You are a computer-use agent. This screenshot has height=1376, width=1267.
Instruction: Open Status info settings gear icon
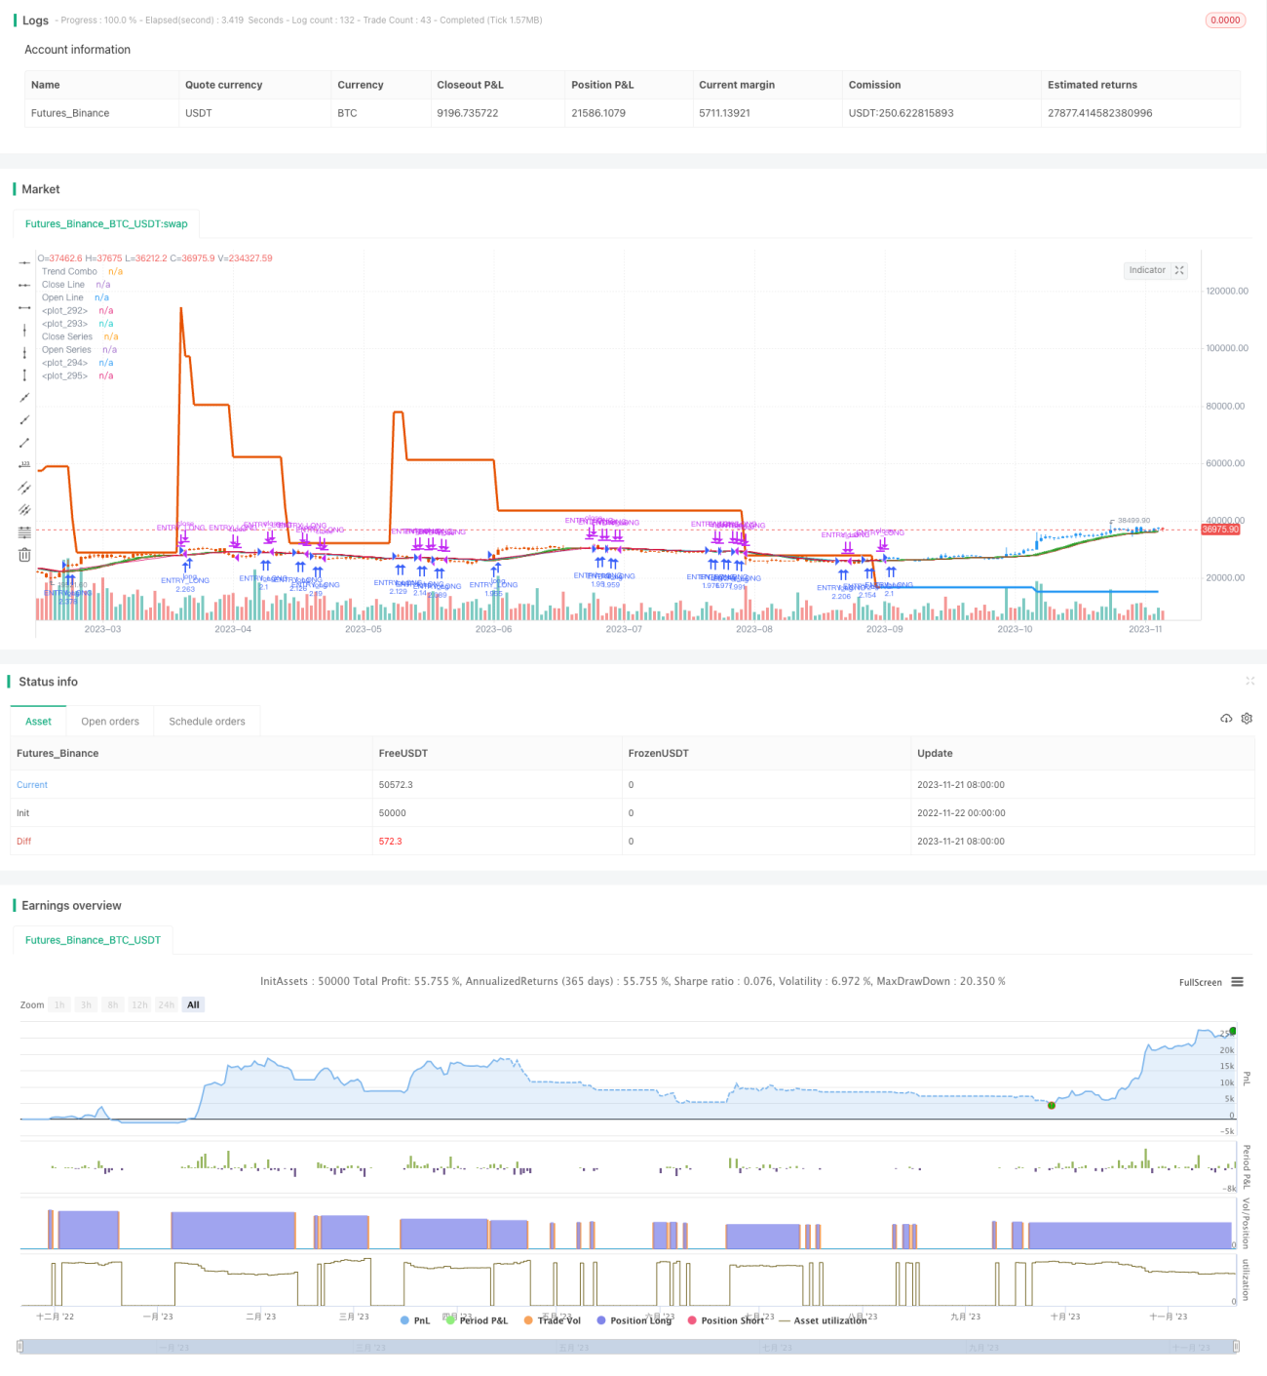[x=1247, y=719]
